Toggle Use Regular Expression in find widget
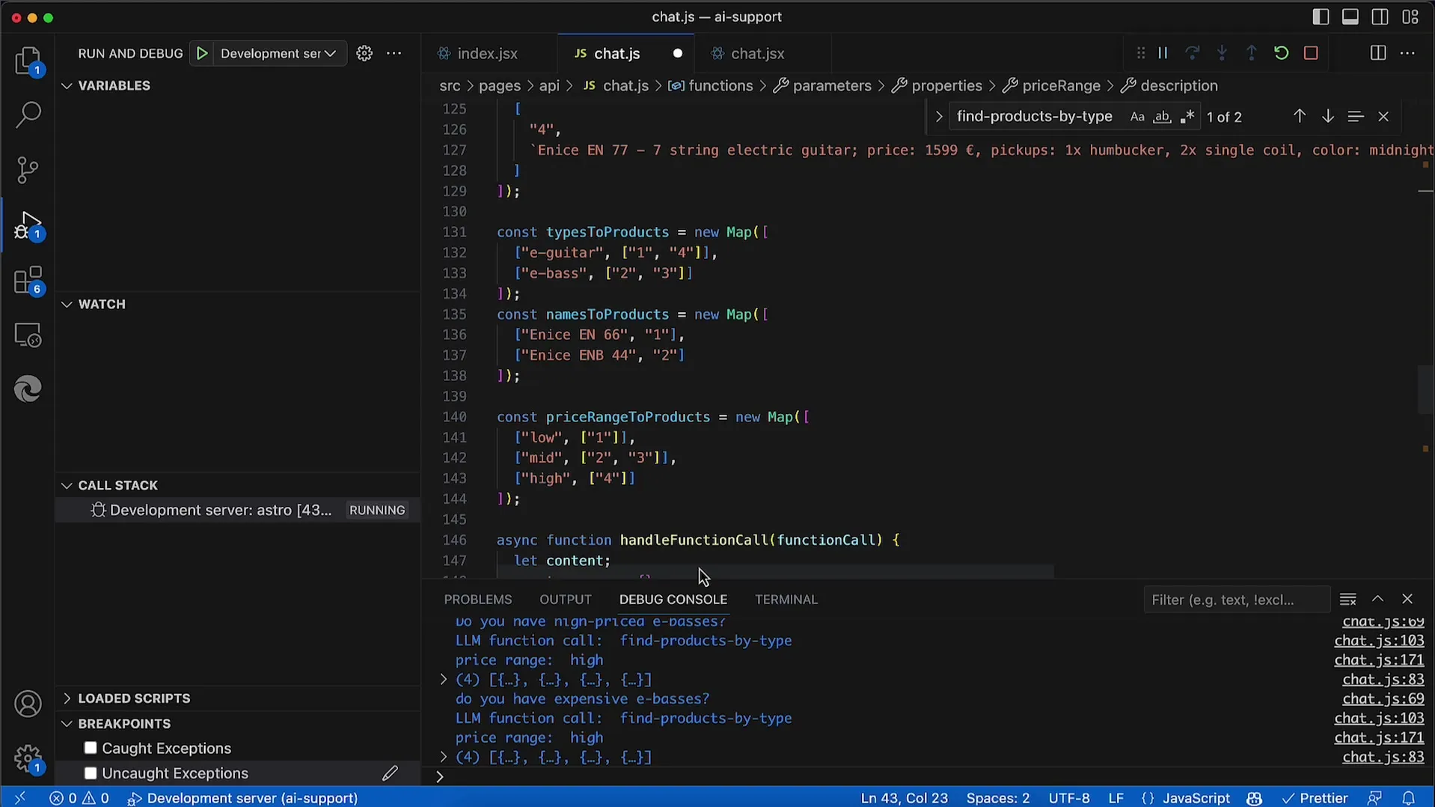1435x807 pixels. 1187,117
